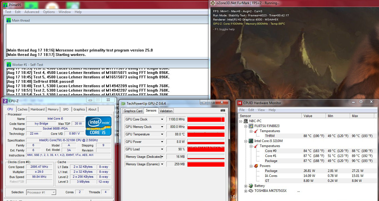Open the Memory Usage (Dynamic) dropdown
Screen dimensions: 379x201
click(x=162, y=164)
